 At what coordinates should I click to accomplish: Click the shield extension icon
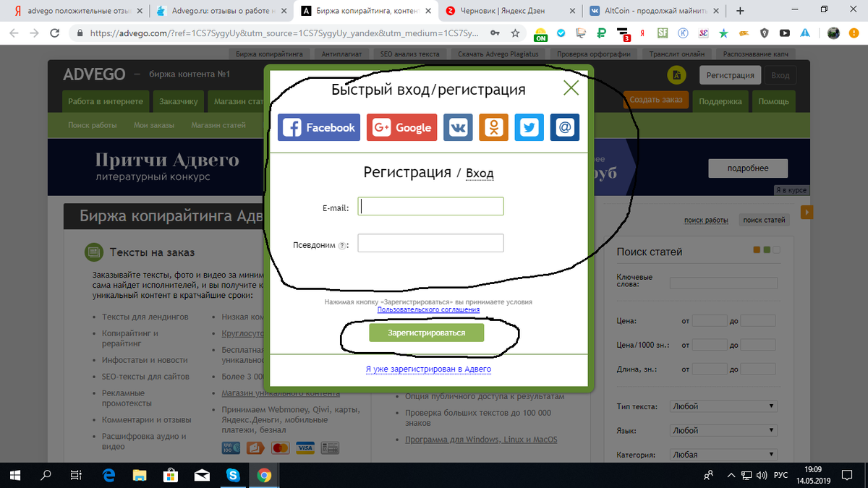pos(765,33)
